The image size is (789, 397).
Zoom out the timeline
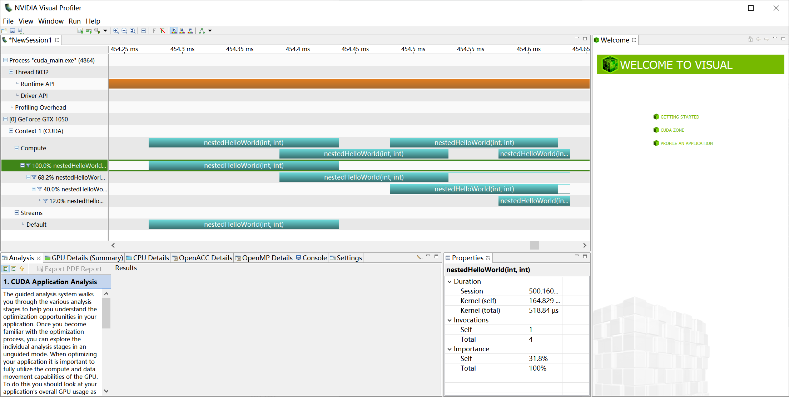coord(124,31)
